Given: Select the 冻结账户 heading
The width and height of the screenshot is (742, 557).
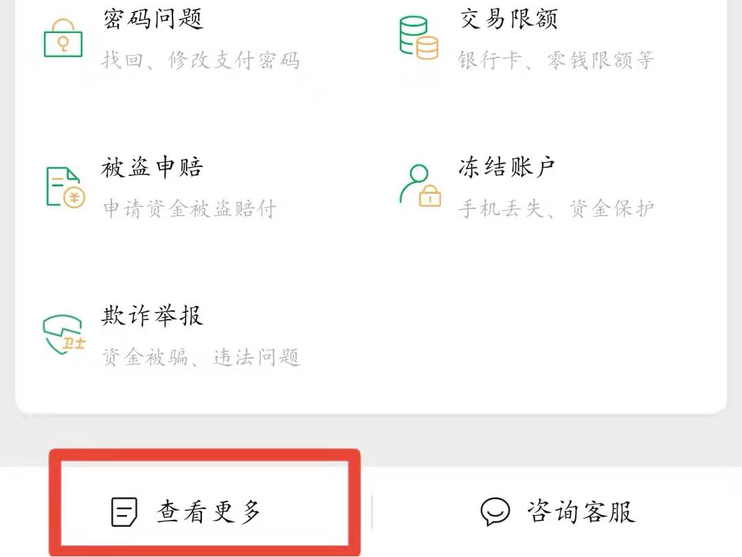Looking at the screenshot, I should pyautogui.click(x=507, y=167).
